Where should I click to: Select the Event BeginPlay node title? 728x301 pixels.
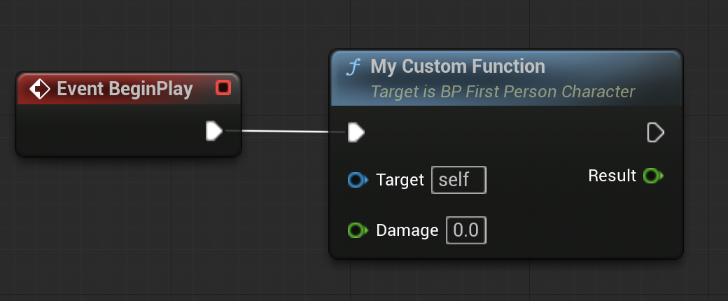125,89
